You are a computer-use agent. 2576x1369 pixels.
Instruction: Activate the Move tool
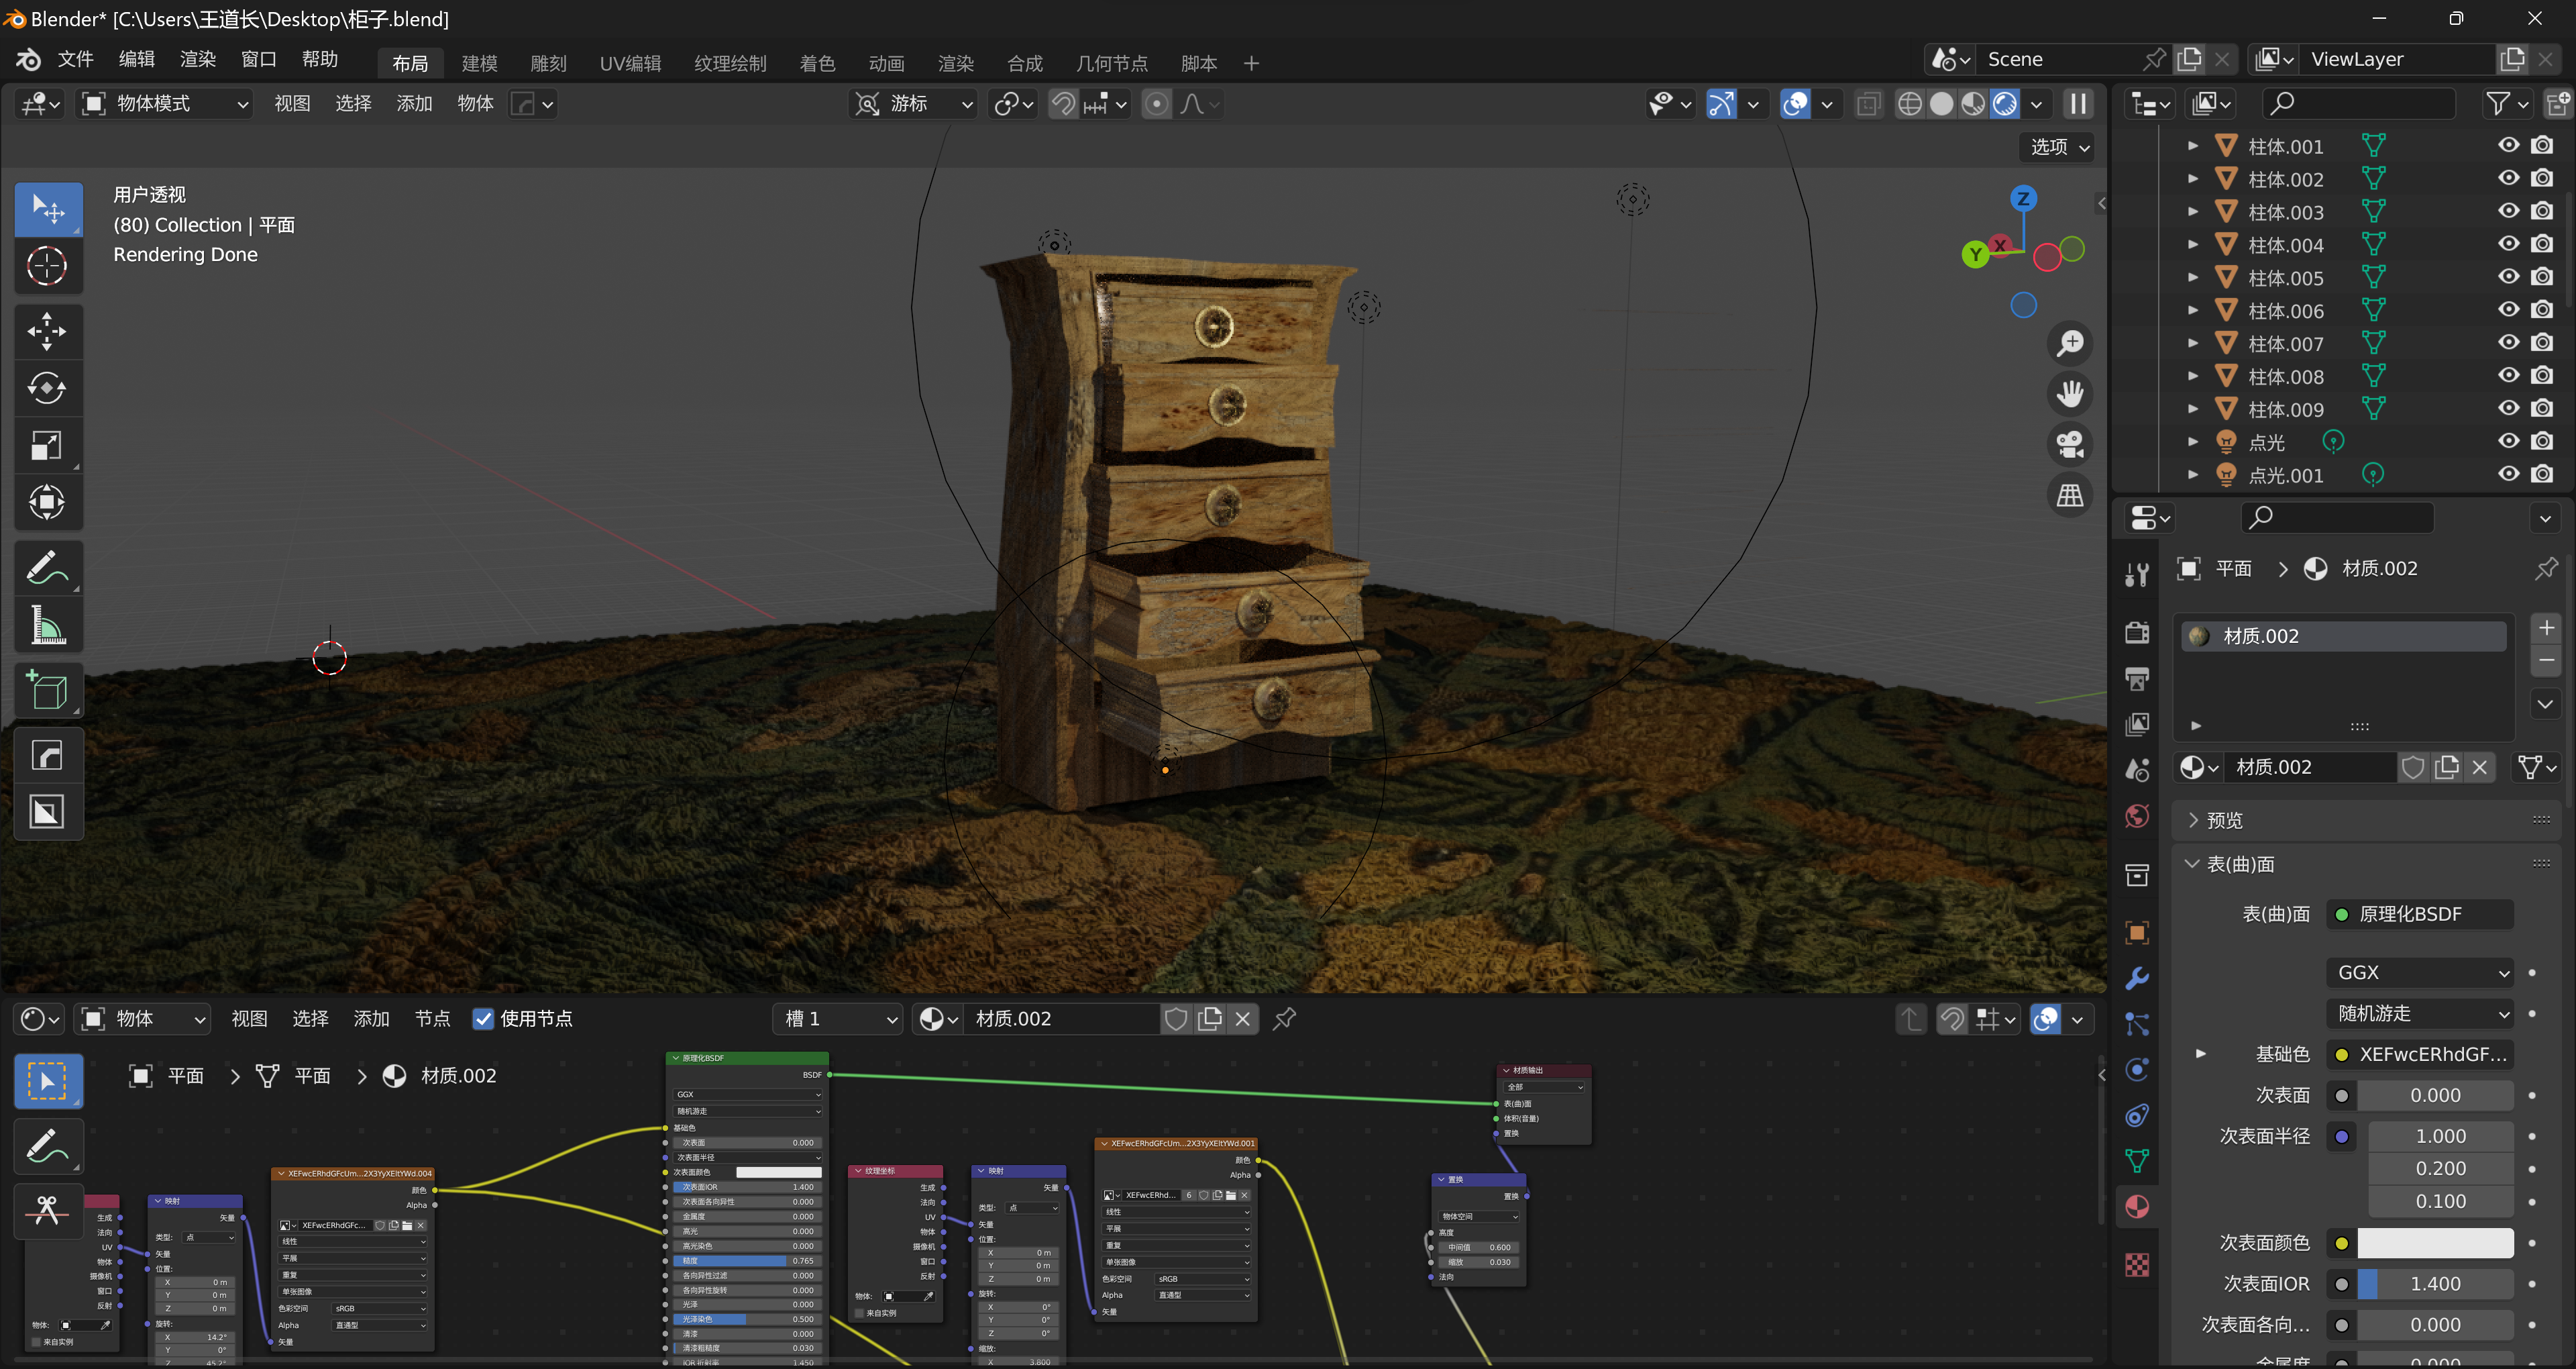point(47,332)
